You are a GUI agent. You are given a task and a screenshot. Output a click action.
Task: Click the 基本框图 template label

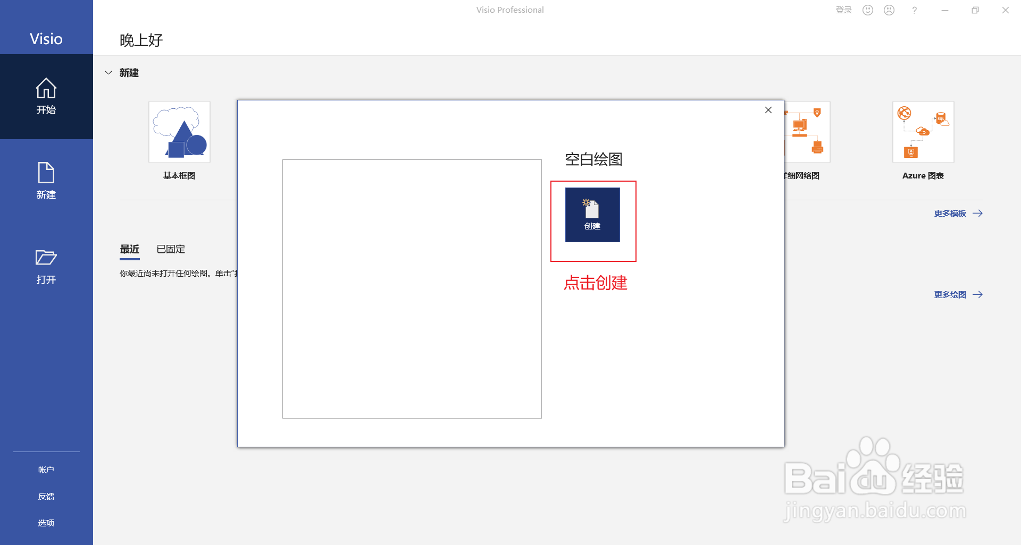179,176
